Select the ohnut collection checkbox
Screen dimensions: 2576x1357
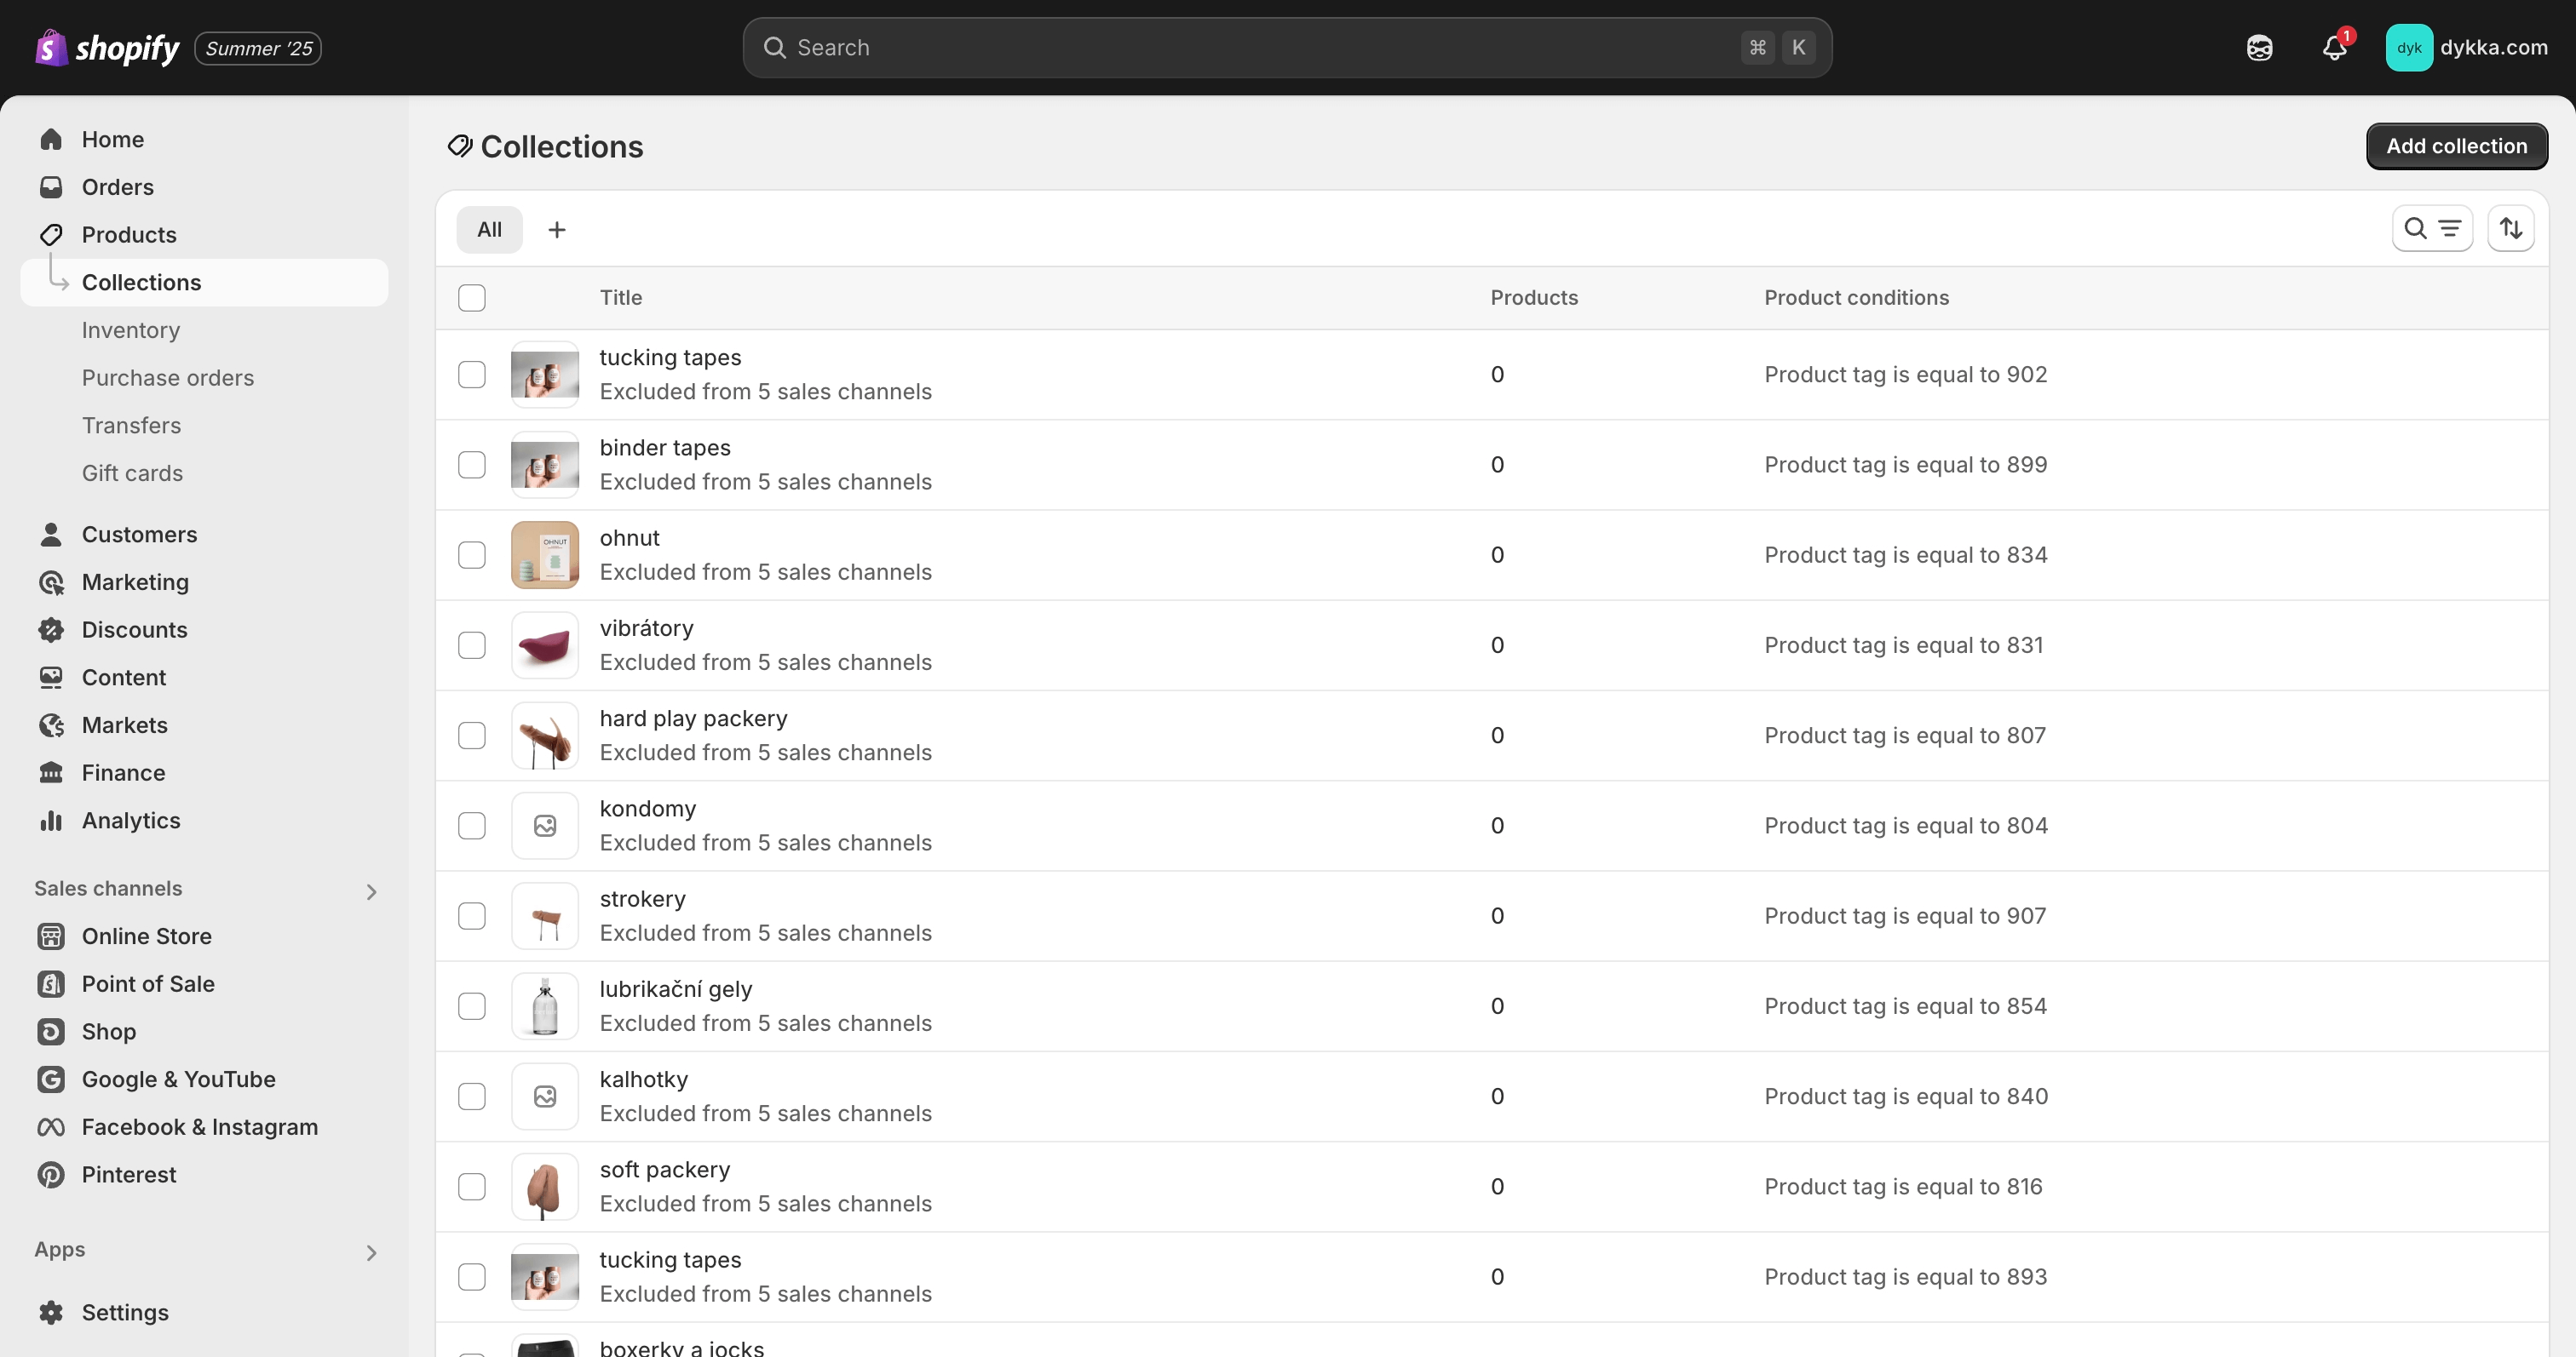[471, 554]
